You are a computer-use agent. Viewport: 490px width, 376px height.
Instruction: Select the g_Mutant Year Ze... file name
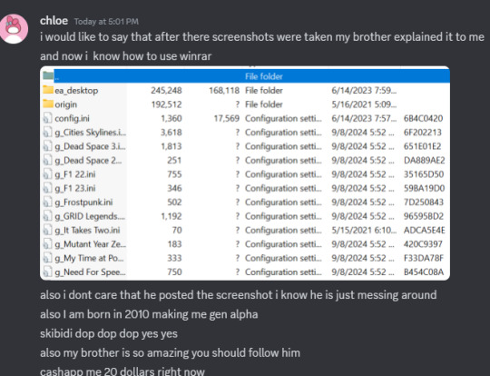pos(91,244)
